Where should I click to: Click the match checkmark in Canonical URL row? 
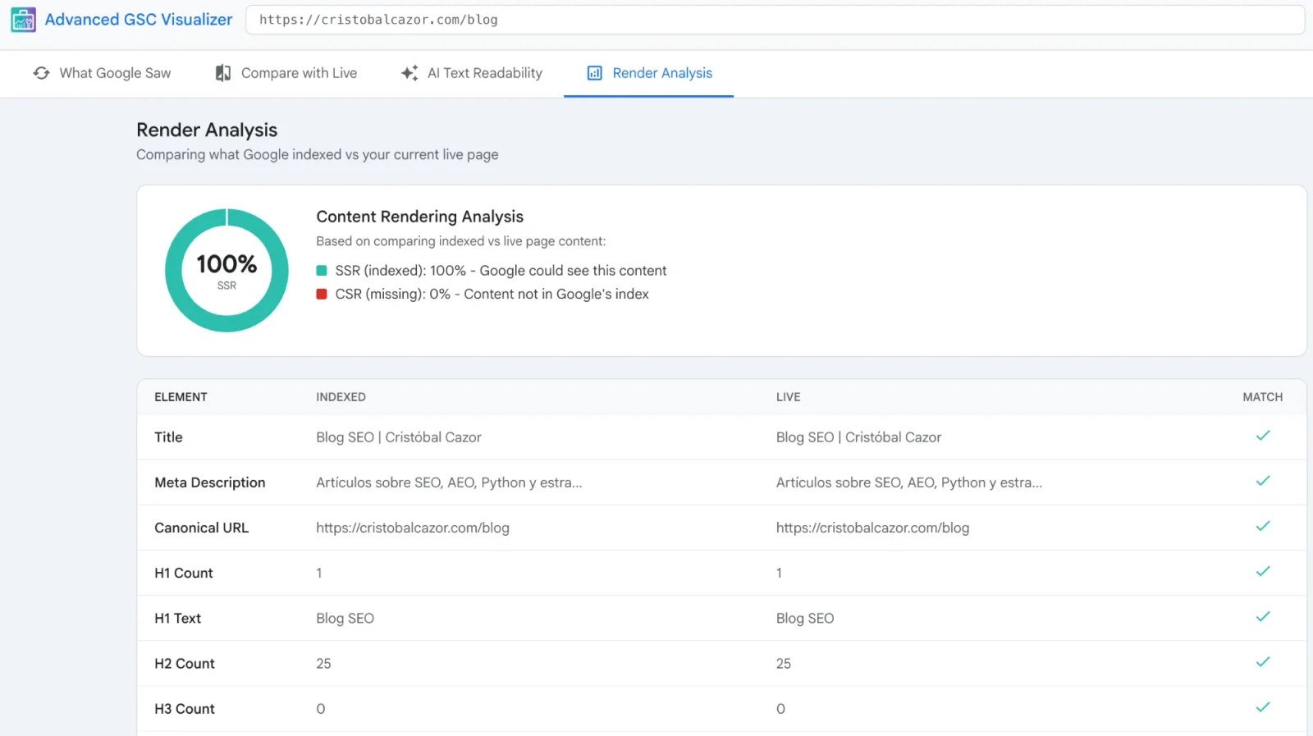(1263, 526)
